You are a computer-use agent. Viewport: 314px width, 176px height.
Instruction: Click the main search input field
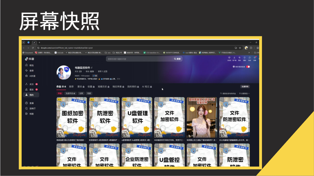coord(139,59)
